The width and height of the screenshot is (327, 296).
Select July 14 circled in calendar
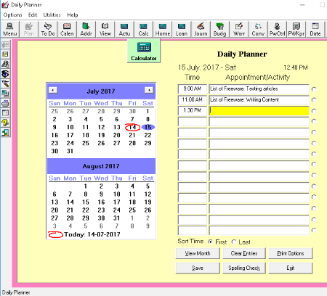click(132, 127)
